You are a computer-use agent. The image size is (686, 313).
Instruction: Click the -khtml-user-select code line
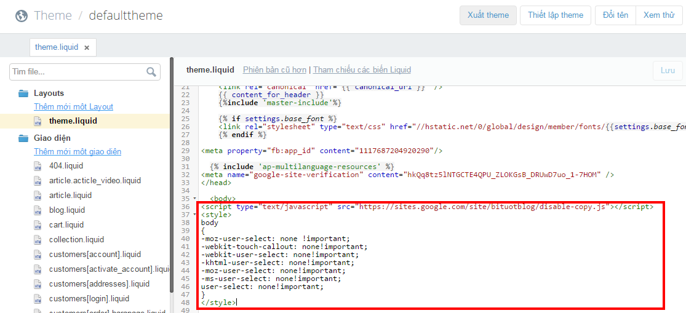(277, 263)
